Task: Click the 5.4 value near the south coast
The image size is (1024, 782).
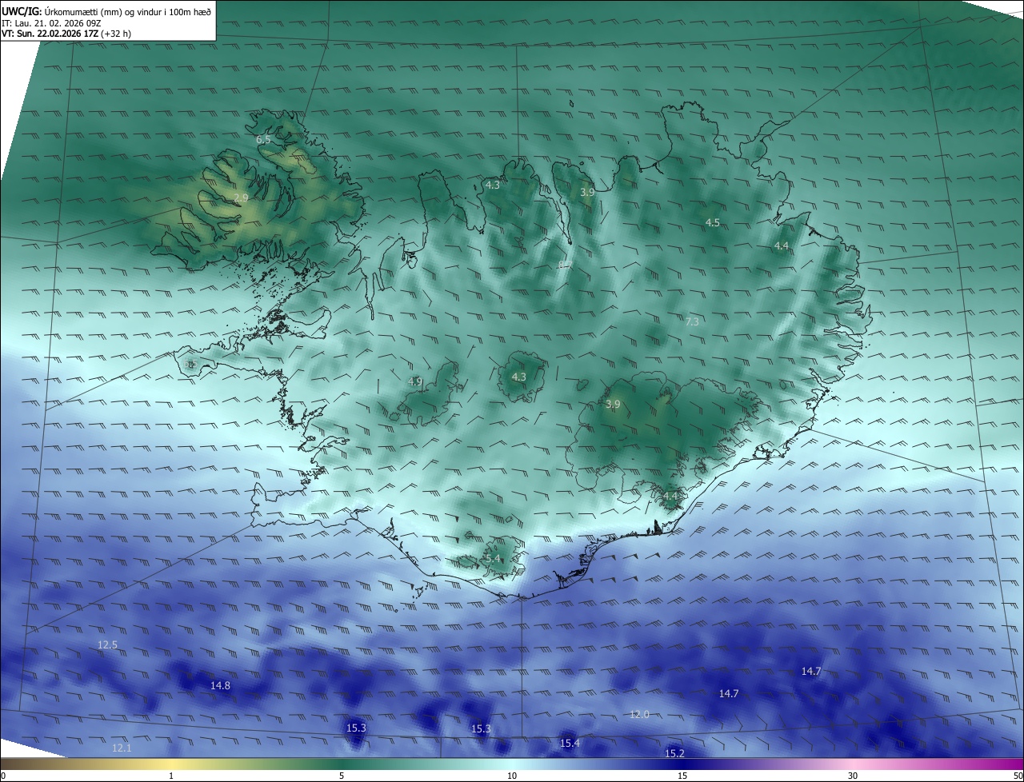Action: [x=492, y=559]
